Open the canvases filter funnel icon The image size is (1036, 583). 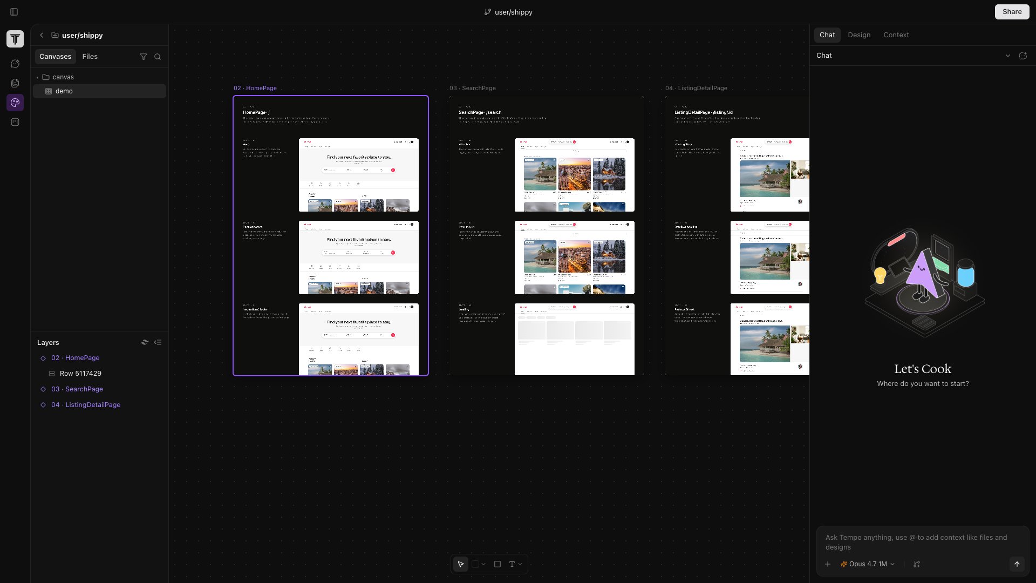pyautogui.click(x=144, y=57)
